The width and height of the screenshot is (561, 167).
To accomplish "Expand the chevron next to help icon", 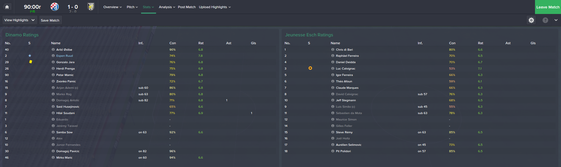I will [x=556, y=20].
